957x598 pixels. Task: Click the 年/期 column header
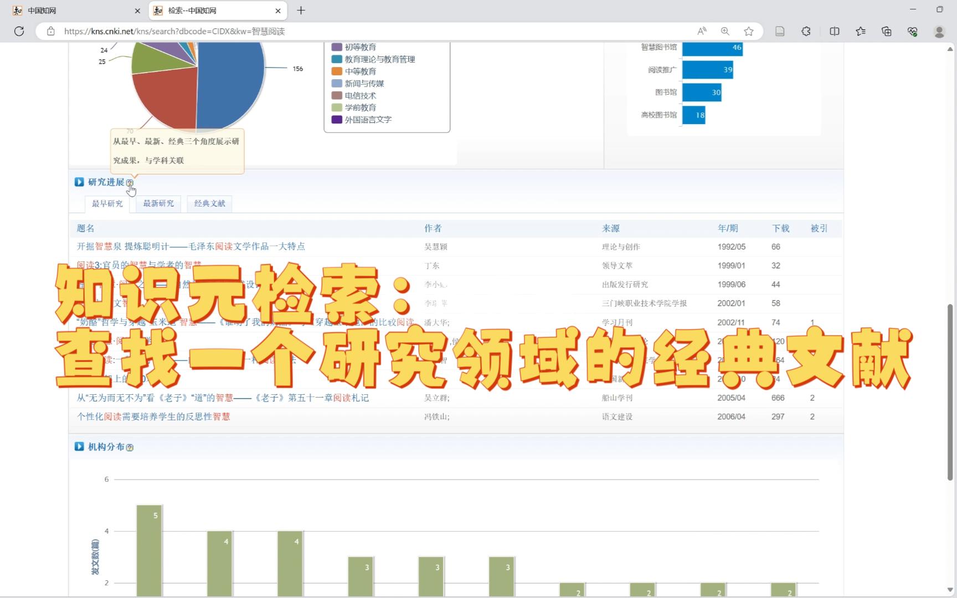coord(728,228)
